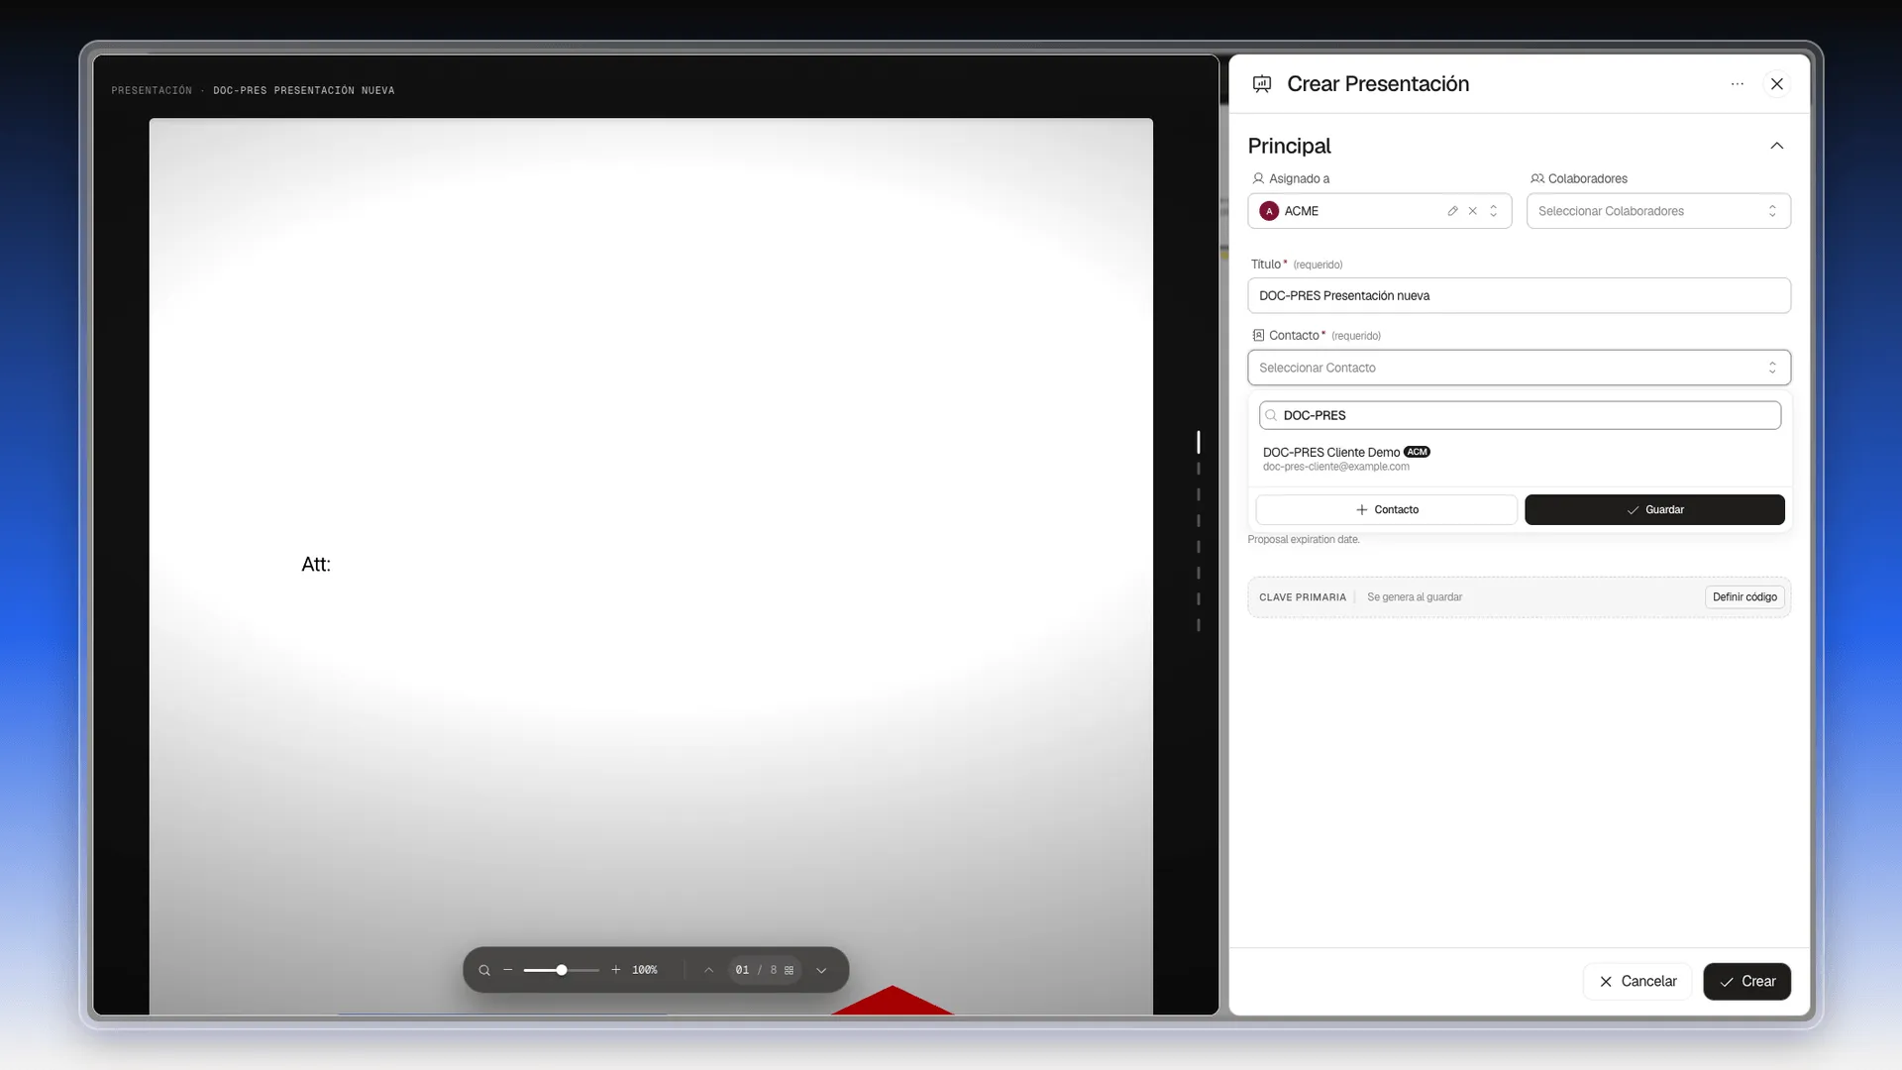Click the presentation icon beside Crear Presentación
The image size is (1902, 1070).
[1262, 84]
